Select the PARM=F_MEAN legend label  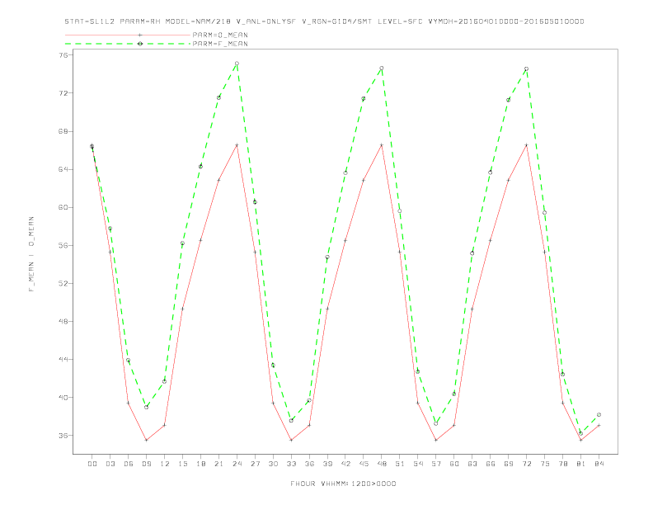(x=220, y=44)
